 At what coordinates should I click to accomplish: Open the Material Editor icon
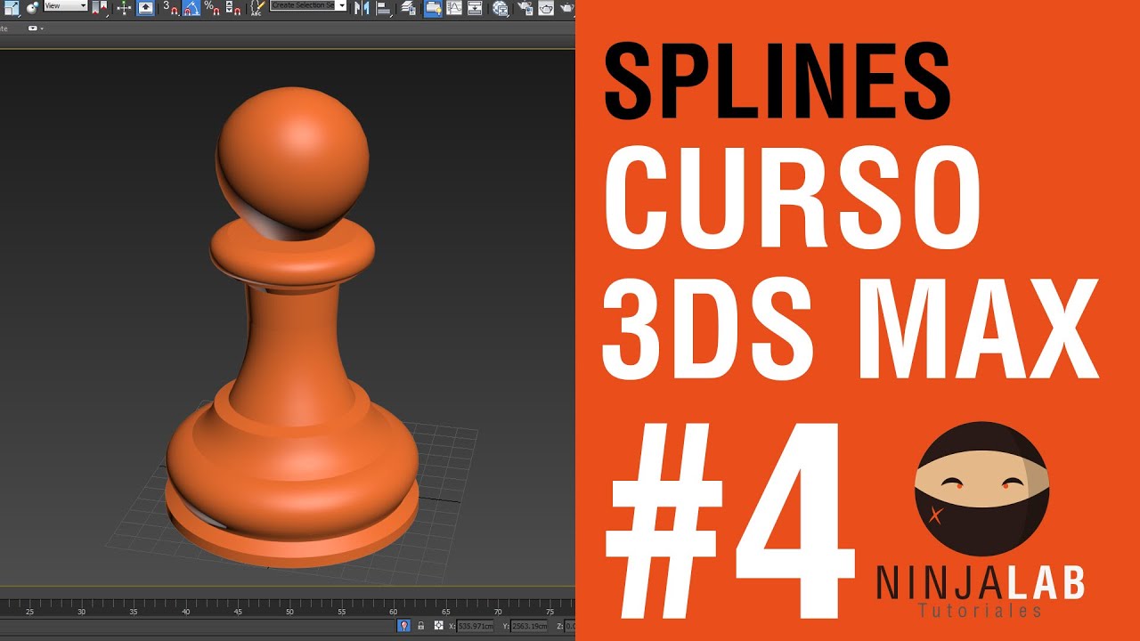(501, 8)
